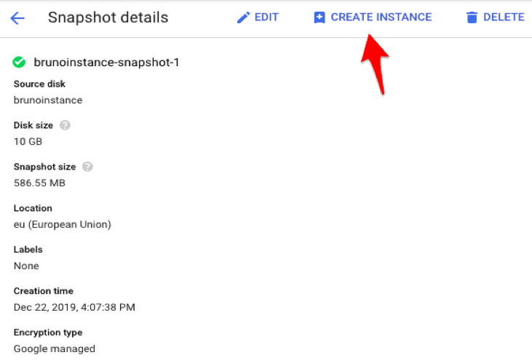The height and width of the screenshot is (363, 532).
Task: Click the trash can icon beside DELETE
Action: click(x=472, y=17)
